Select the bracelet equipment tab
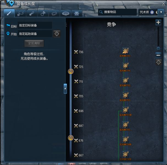Screen dimensions: 167x165 (x=54, y=13)
